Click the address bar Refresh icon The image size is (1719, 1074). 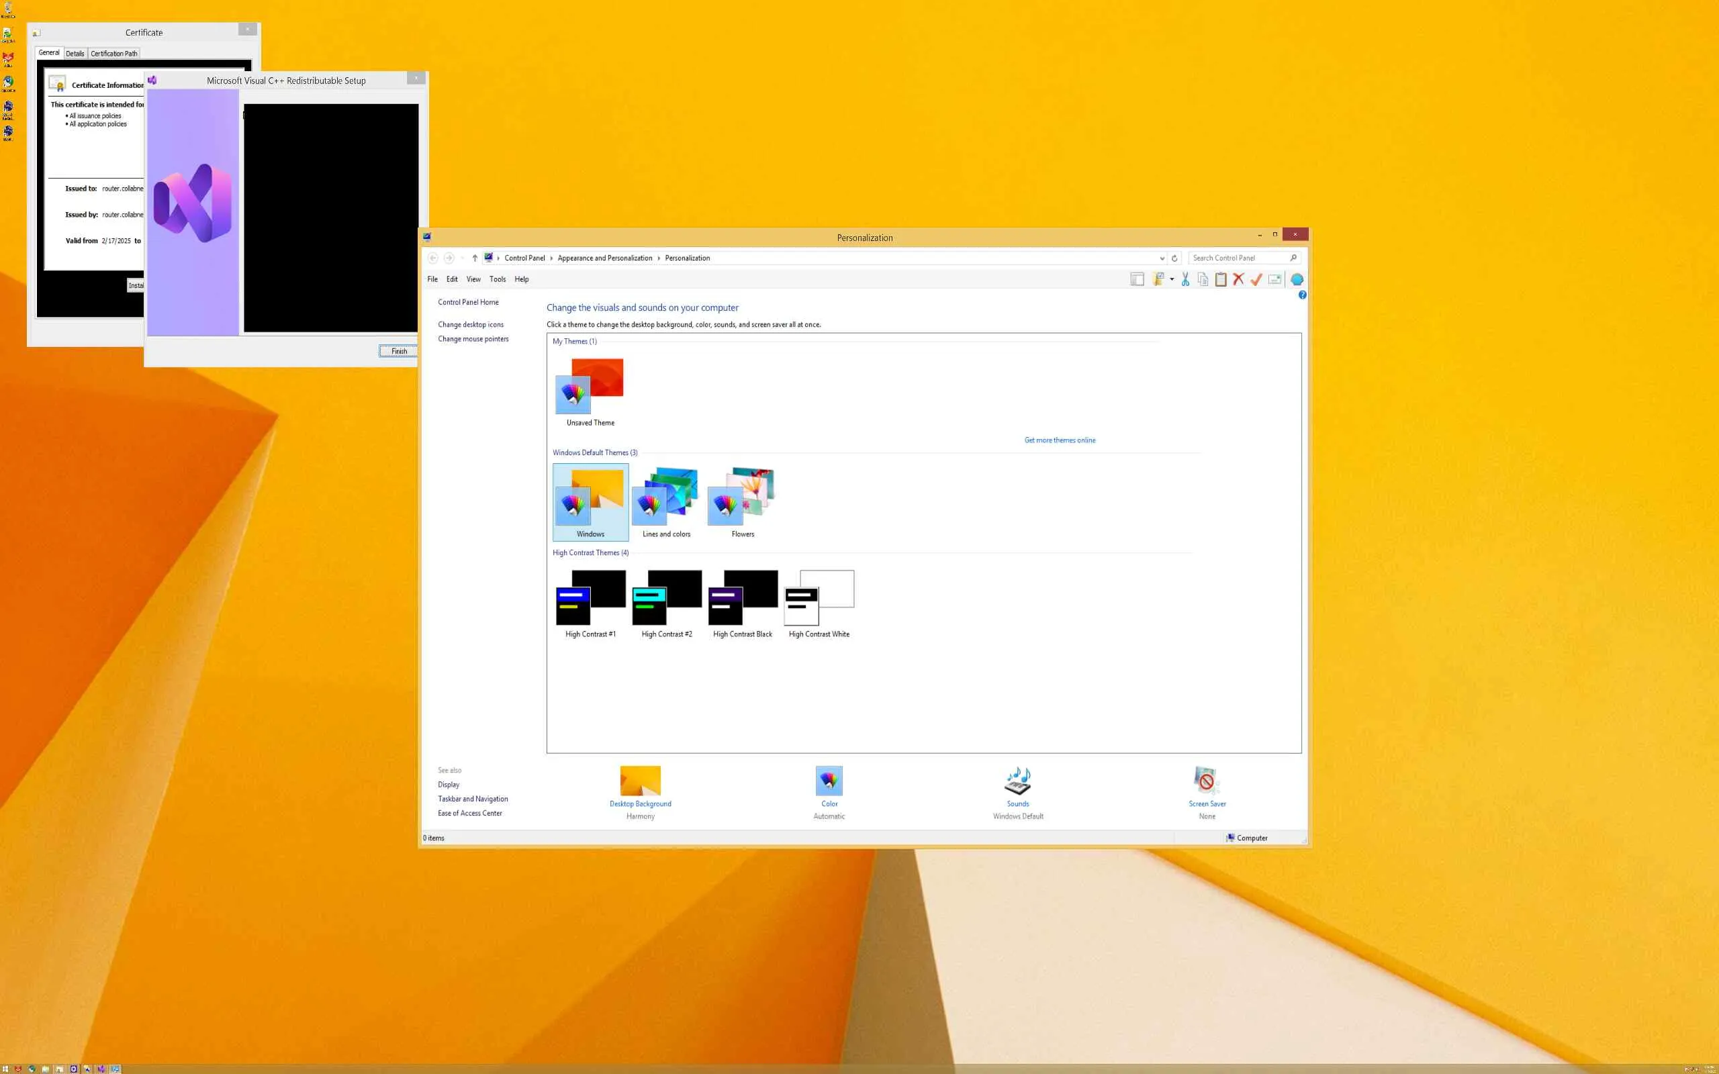point(1174,258)
